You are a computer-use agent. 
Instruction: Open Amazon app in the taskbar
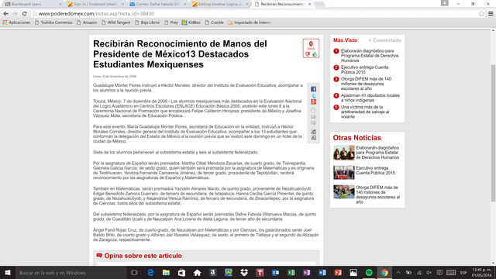coord(213,273)
